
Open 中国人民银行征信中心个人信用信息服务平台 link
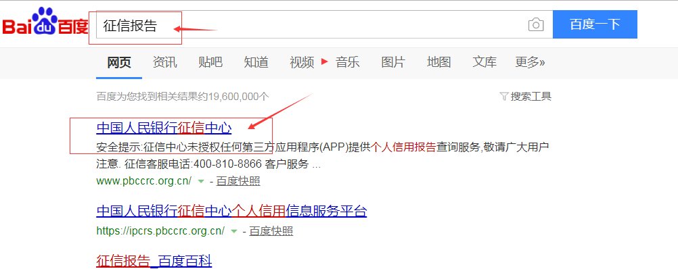(x=232, y=212)
